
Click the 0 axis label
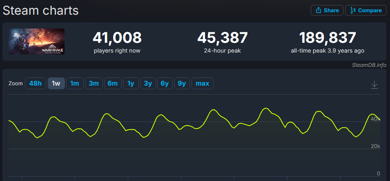point(378,173)
